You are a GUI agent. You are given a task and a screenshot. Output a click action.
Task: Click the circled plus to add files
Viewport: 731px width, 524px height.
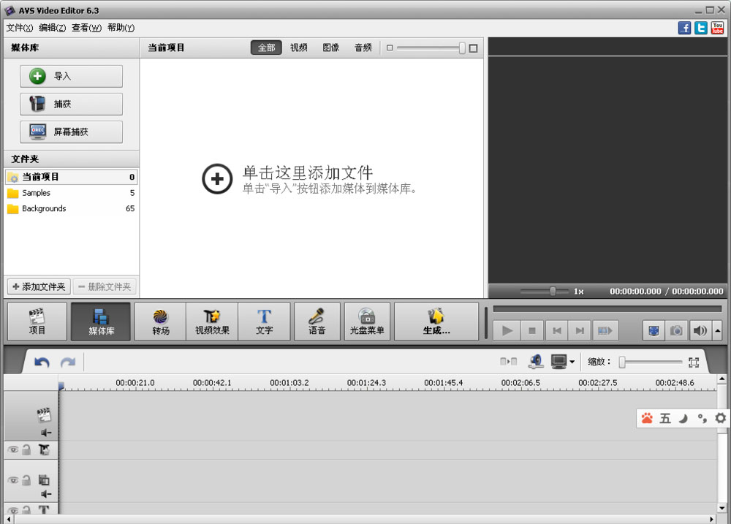[217, 179]
